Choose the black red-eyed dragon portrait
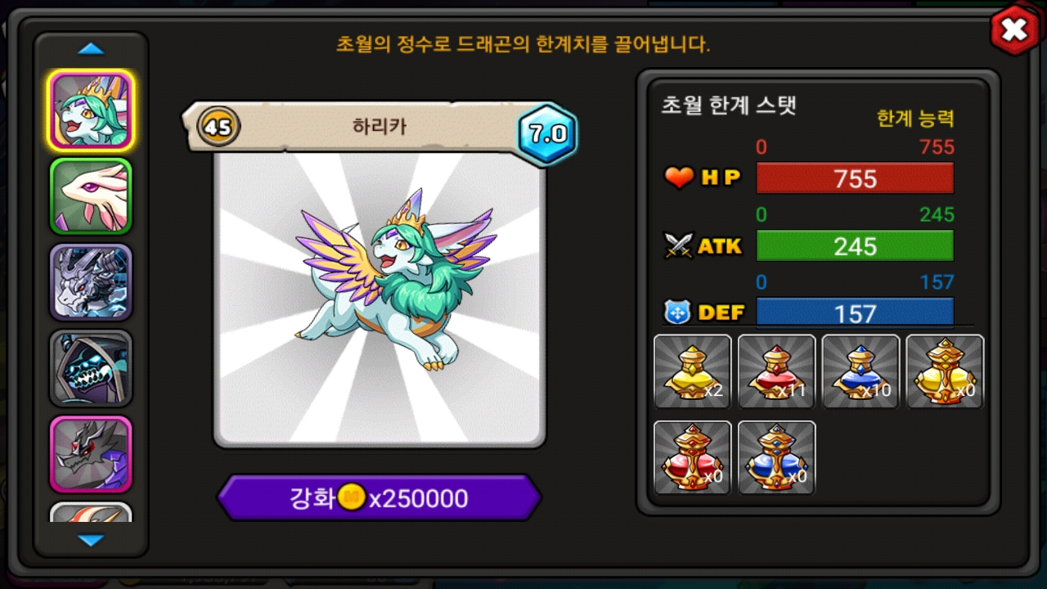The image size is (1047, 589). point(91,454)
